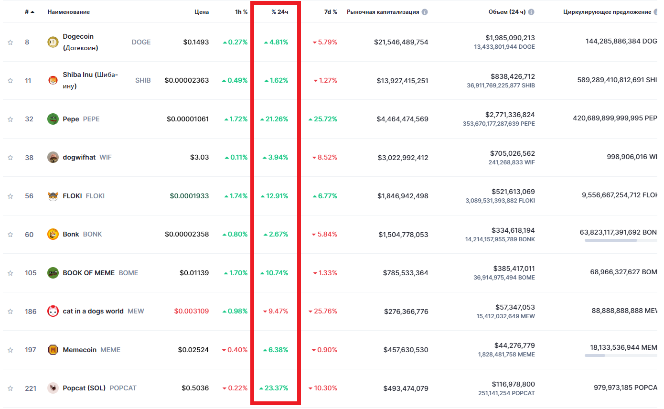Click info icon next to Объем (24 ч)
The image size is (664, 409).
pos(531,12)
